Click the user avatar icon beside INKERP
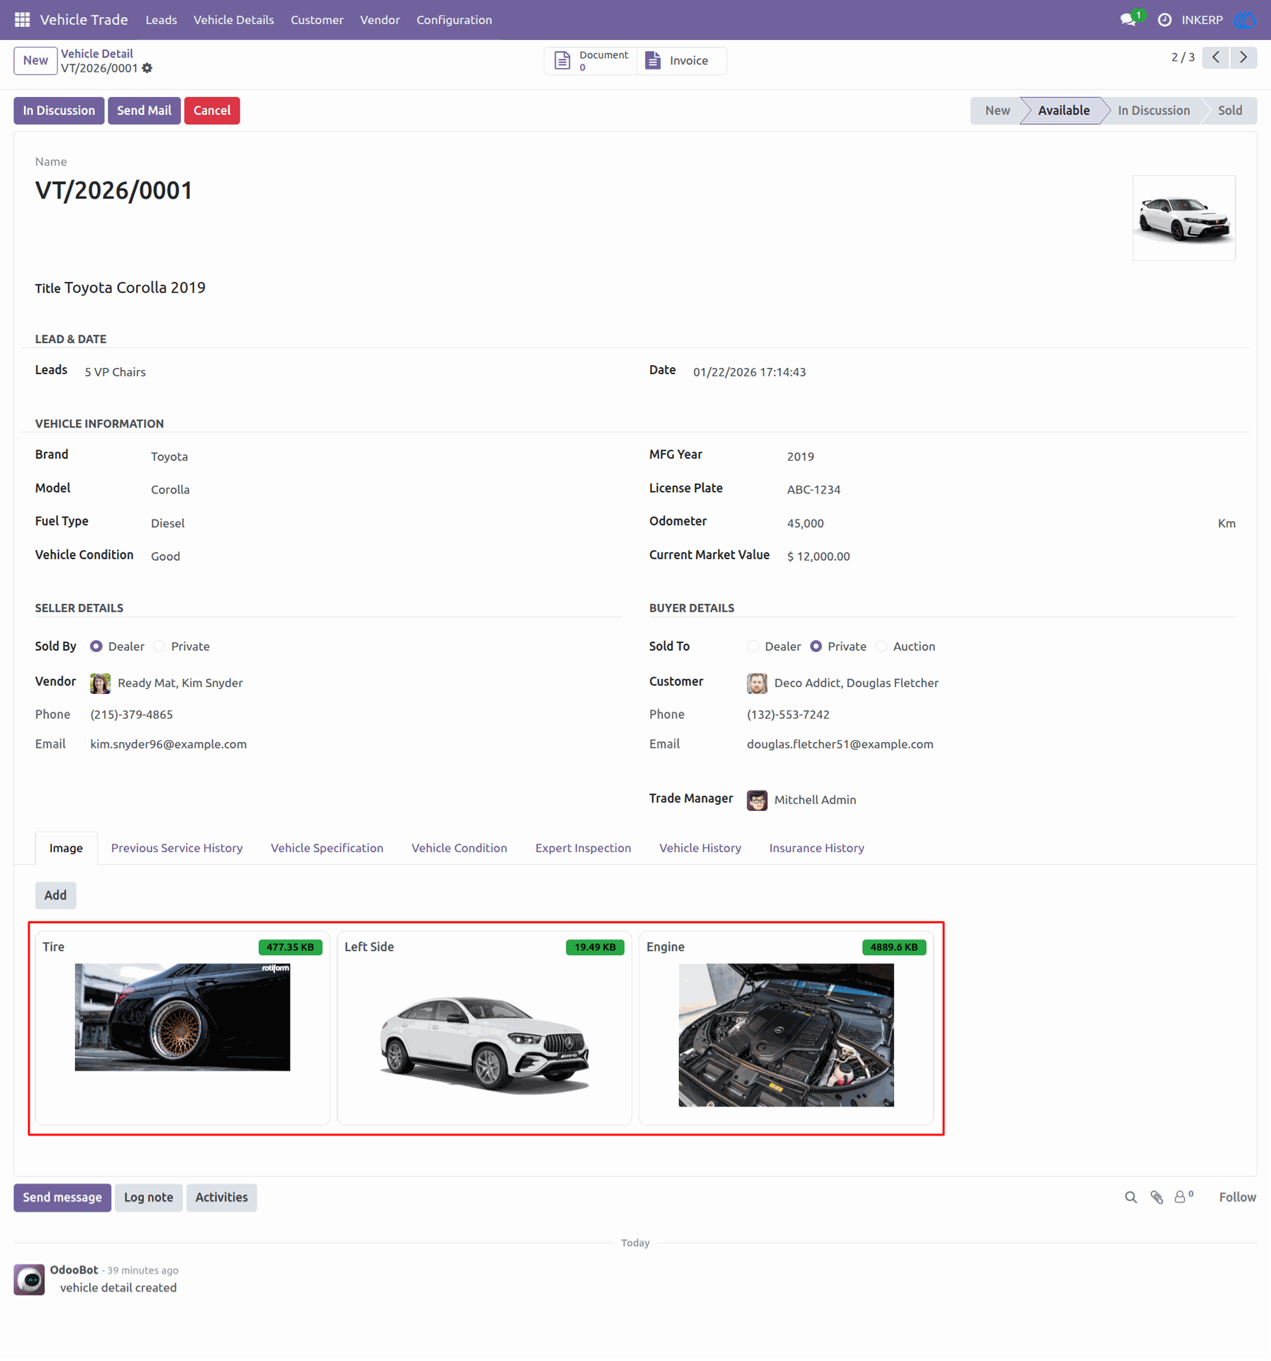Screen dimensions: 1271x1361 (1245, 20)
